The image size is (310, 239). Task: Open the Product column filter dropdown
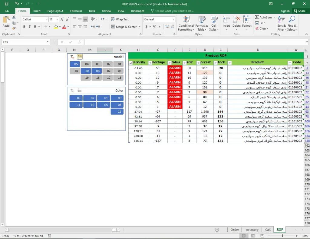(x=290, y=63)
